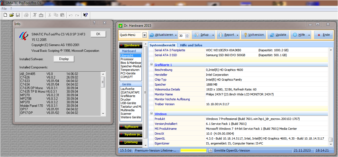Click OK in the Info dialog
338x157 pixels.
coord(98,34)
